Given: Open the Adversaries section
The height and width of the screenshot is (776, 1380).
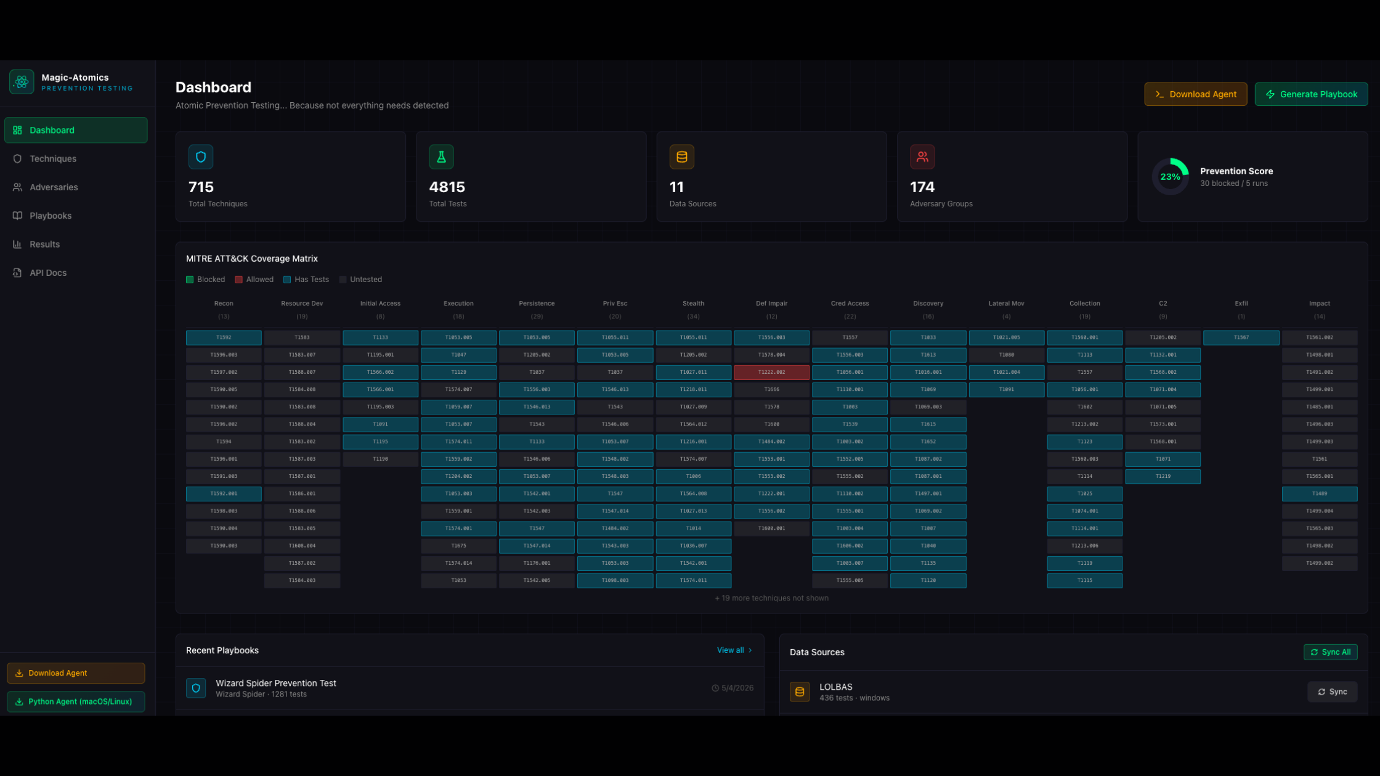Looking at the screenshot, I should tap(76, 187).
